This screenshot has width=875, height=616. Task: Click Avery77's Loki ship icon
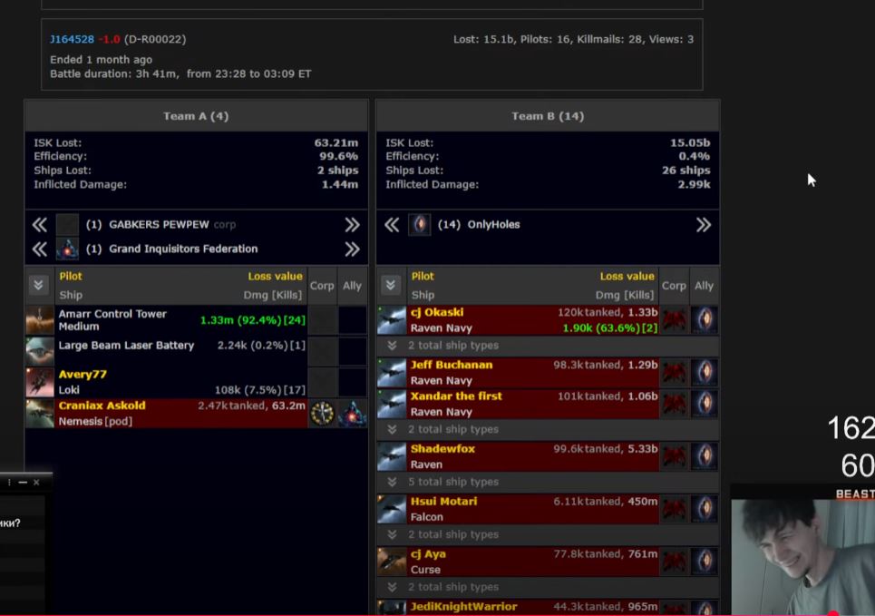point(40,382)
